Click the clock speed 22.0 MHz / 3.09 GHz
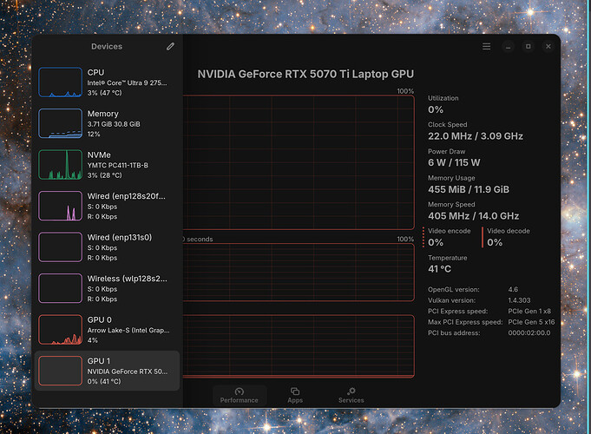Viewport: 591px width, 434px height. (x=476, y=136)
